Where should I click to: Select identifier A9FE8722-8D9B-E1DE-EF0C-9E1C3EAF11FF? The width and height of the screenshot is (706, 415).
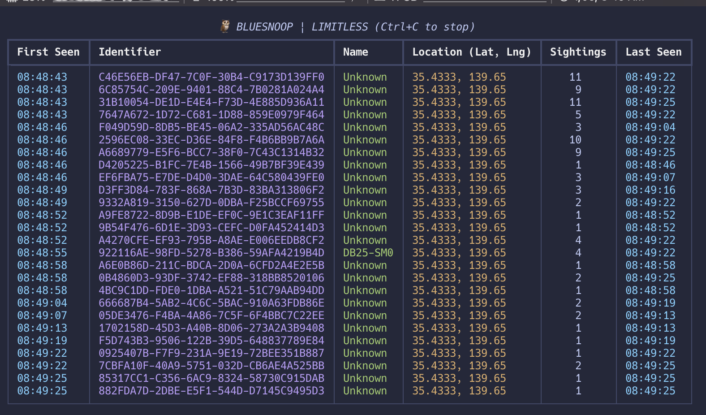pos(211,215)
